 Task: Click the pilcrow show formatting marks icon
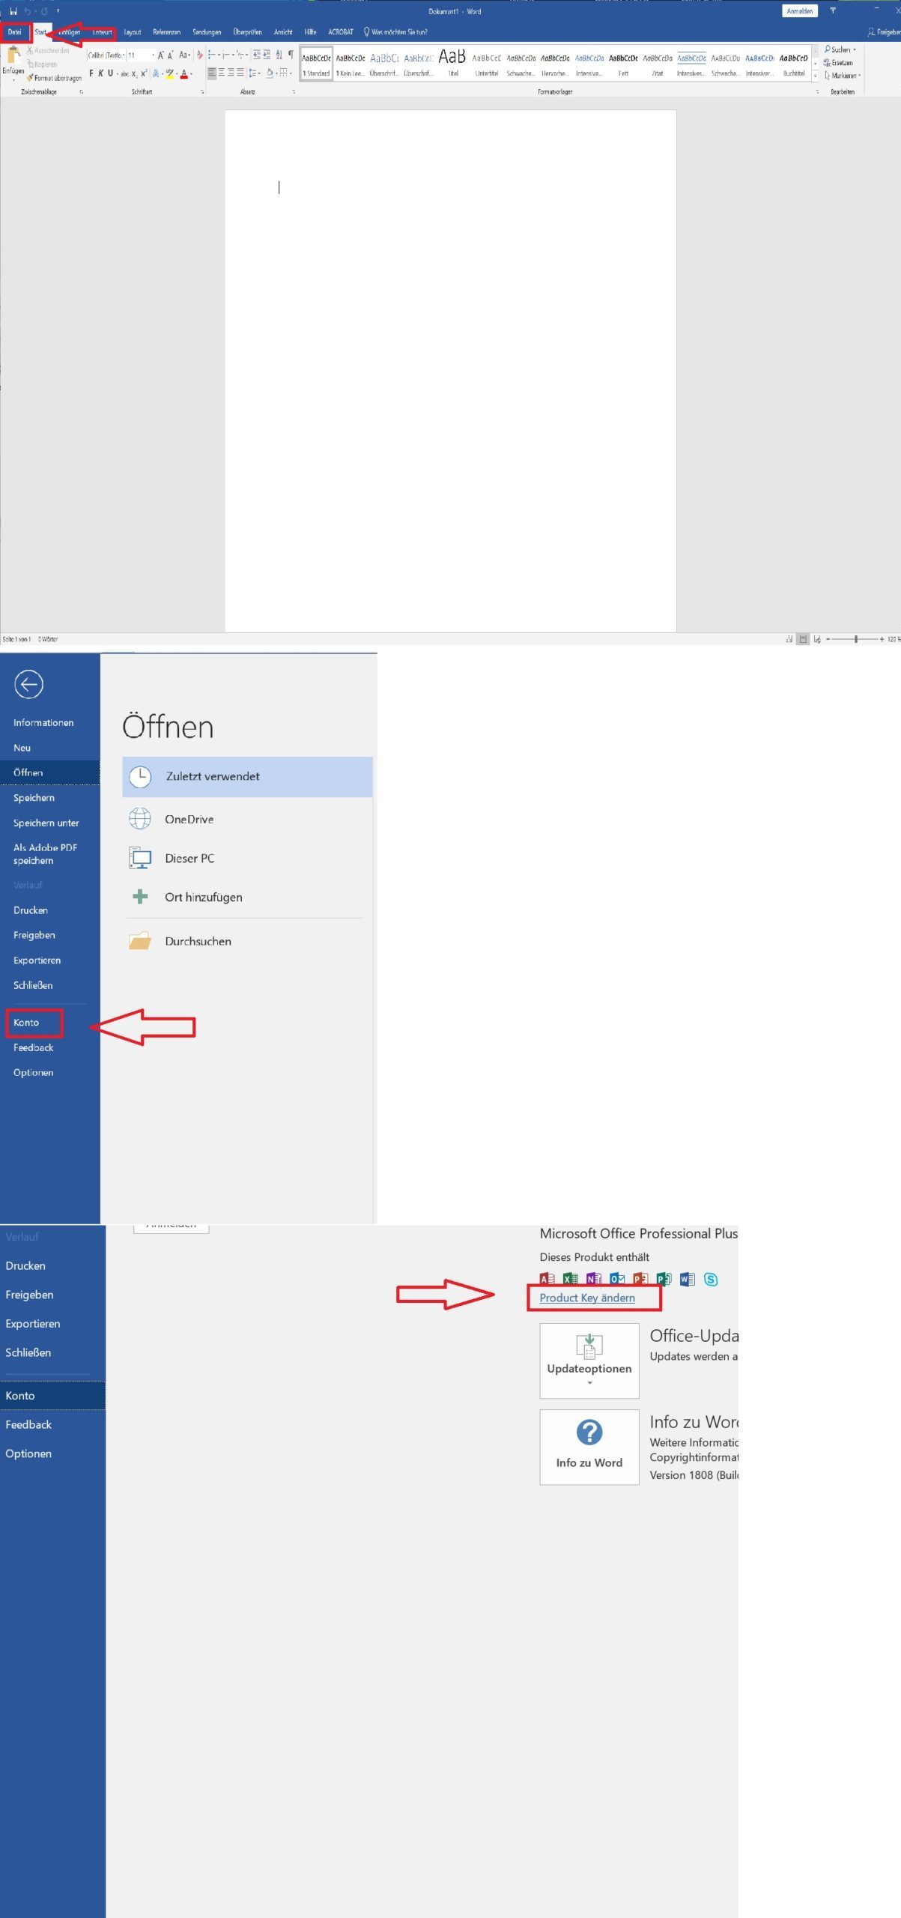[291, 55]
